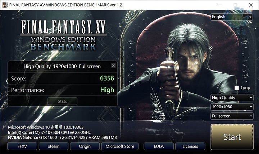The image size is (259, 154).
Task: Open the Steam store button
Action: [53, 146]
